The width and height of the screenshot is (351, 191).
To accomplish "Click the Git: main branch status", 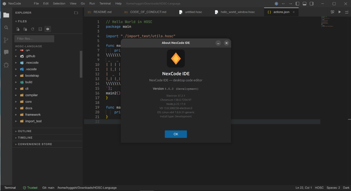I will click(x=48, y=188).
